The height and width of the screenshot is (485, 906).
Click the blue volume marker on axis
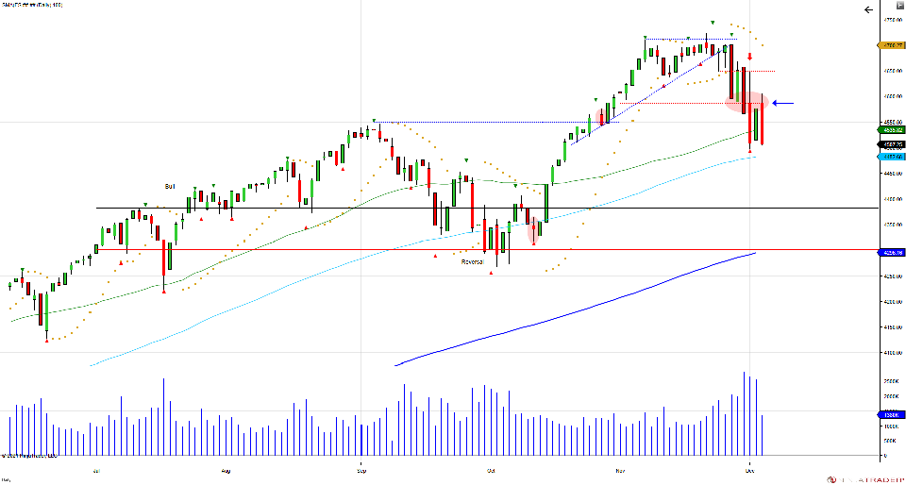[890, 414]
